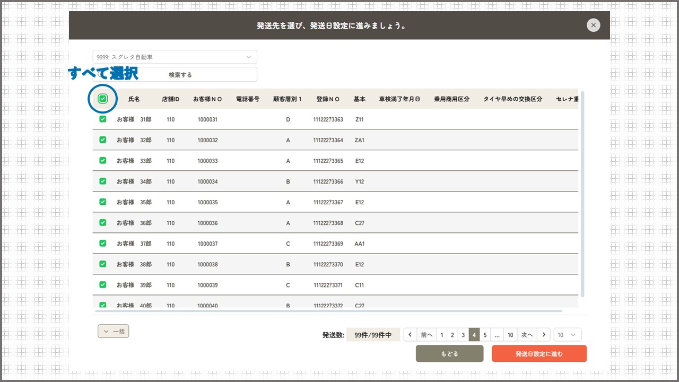Uncheck the row for お客様 31郎
The width and height of the screenshot is (679, 382).
tap(103, 119)
